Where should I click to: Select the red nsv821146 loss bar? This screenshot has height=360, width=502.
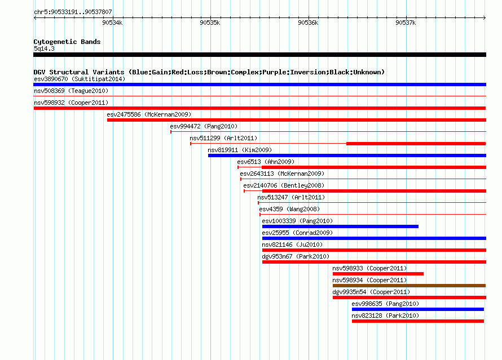[x=375, y=250]
